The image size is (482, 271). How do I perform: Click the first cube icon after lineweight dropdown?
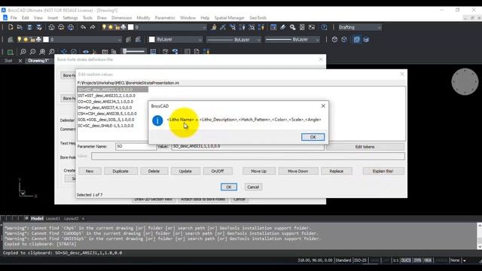(x=334, y=39)
